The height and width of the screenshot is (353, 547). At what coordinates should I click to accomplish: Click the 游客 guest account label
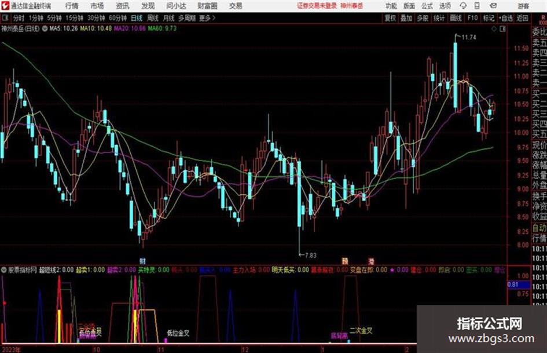click(x=523, y=6)
